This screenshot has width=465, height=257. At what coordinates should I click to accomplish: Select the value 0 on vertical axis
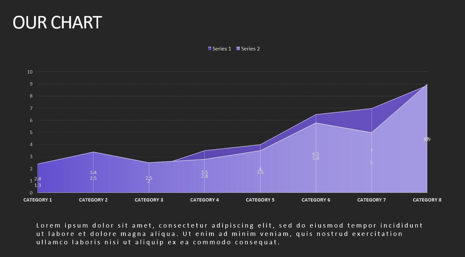31,193
